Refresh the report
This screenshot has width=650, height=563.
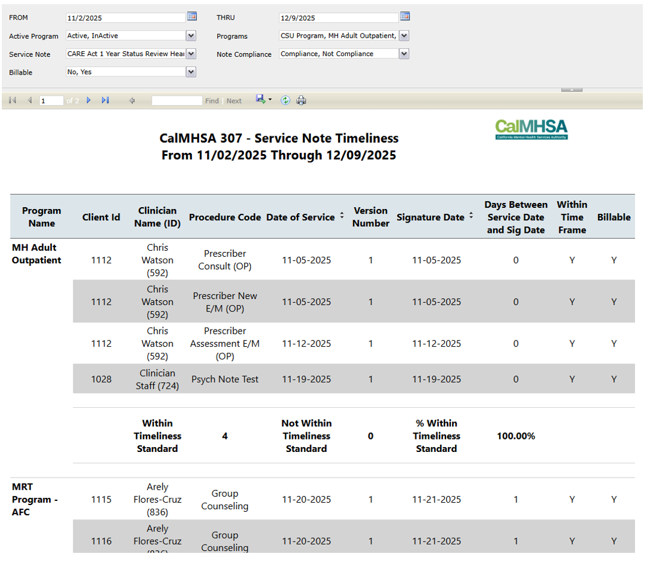click(x=286, y=100)
